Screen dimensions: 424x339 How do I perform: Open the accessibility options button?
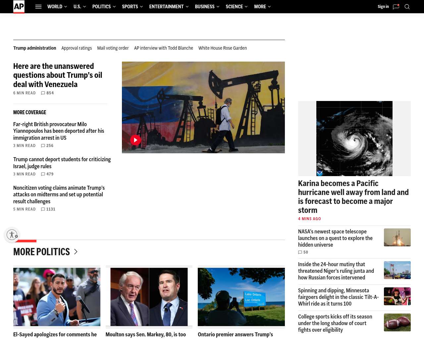(12, 235)
